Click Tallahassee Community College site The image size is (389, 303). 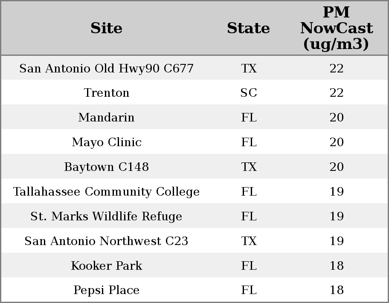[x=106, y=192]
